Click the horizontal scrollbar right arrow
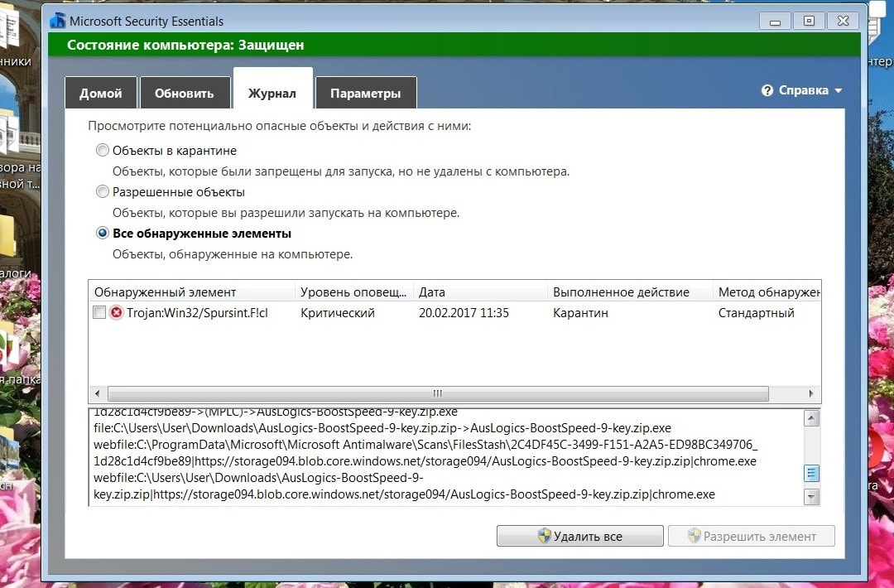894x588 pixels. 811,393
